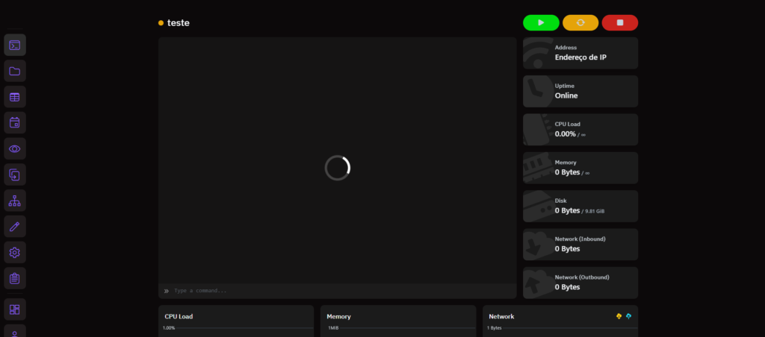The height and width of the screenshot is (337, 765).
Task: Click the Network (Inbound) 0 Bytes value
Action: (x=568, y=248)
